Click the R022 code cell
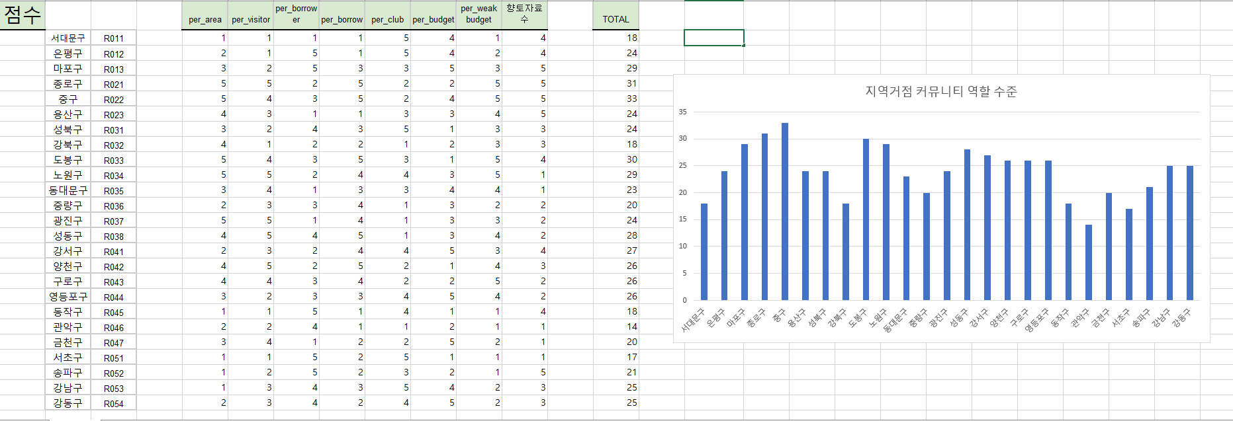Viewport: 1233px width, 421px height. (x=114, y=99)
